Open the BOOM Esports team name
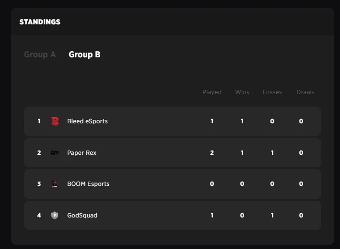Screen dimensions: 340x249 click(x=88, y=184)
